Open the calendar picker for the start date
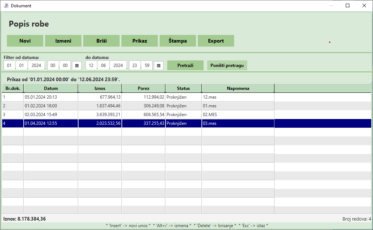Screen dimensions: 373x230 [77, 66]
